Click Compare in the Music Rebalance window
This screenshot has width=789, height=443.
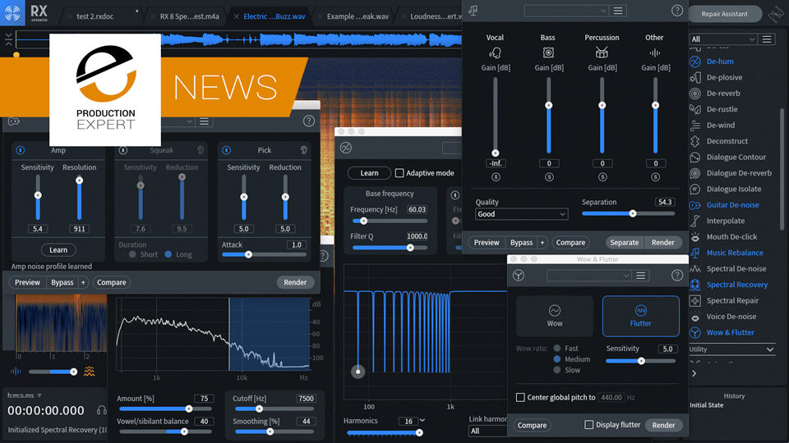coord(570,243)
